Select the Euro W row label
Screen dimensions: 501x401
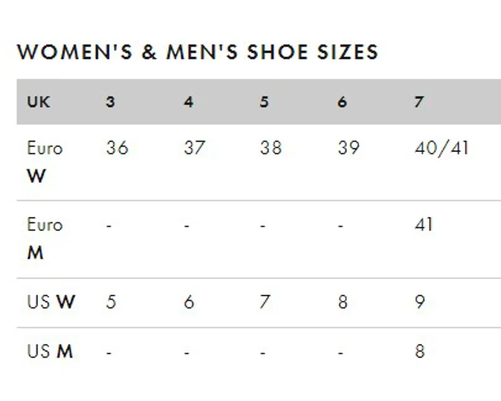[44, 162]
